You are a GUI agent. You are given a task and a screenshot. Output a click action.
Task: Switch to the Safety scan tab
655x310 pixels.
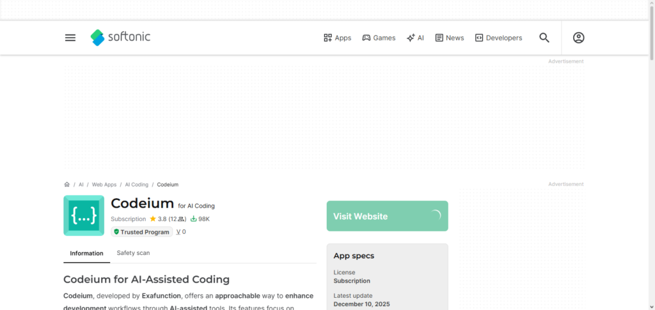pos(133,253)
